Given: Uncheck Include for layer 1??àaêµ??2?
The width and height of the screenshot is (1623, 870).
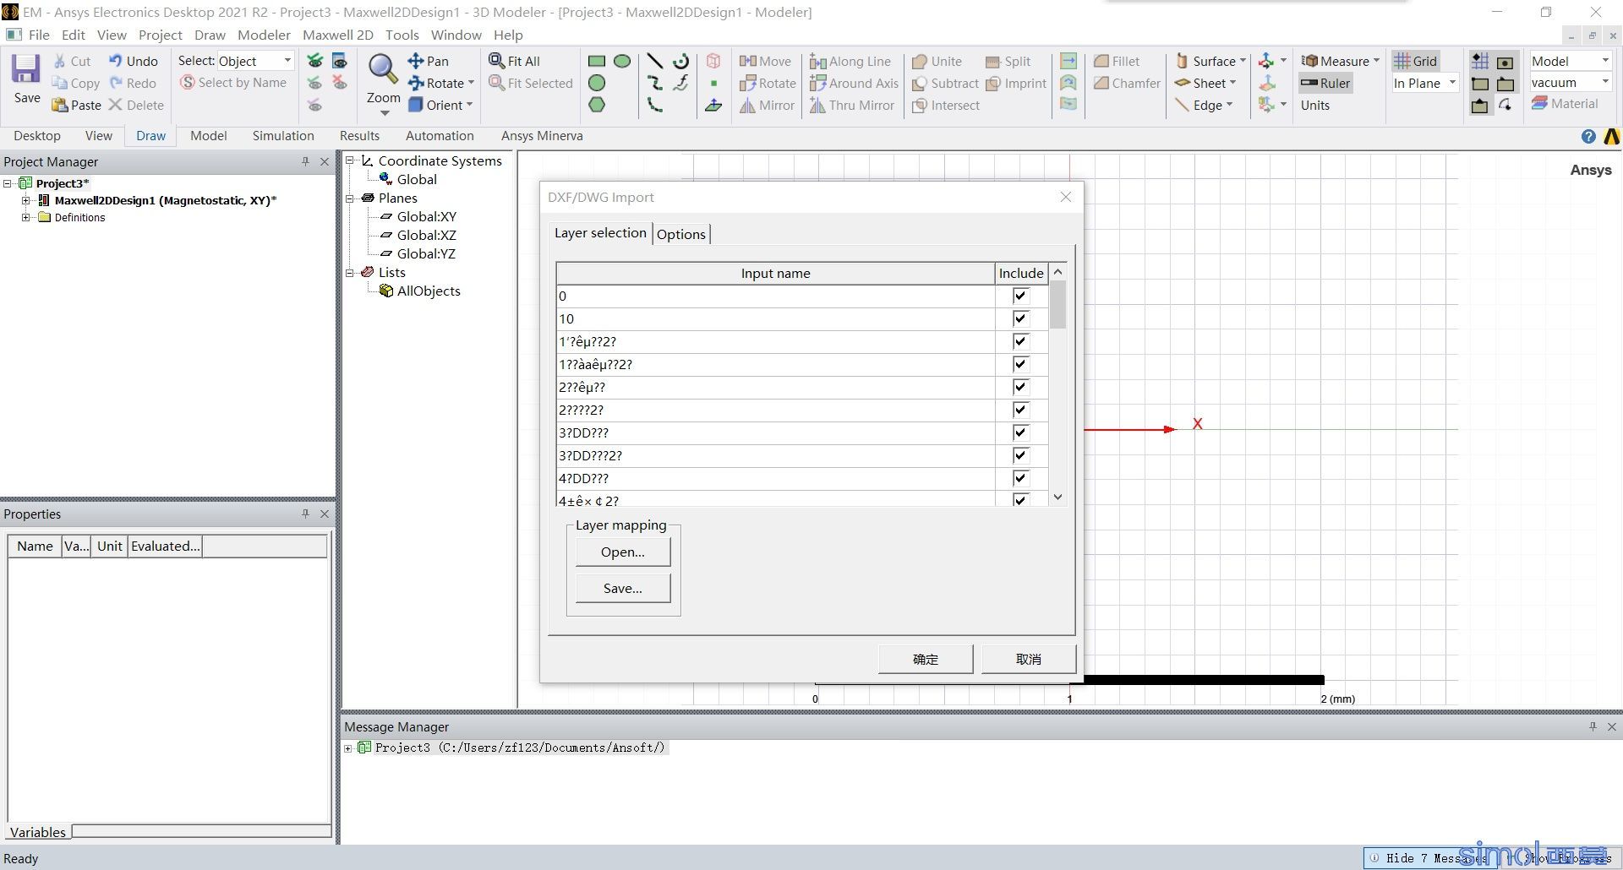Looking at the screenshot, I should (x=1020, y=364).
